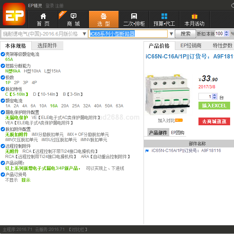Open 二次•排柜 cabinet layout icon
The image size is (234, 234).
(134, 16)
